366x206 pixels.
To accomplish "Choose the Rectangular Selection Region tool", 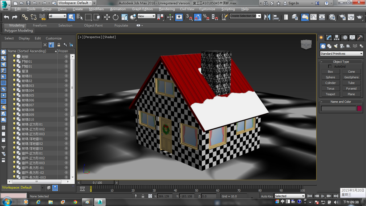I will coord(88,17).
